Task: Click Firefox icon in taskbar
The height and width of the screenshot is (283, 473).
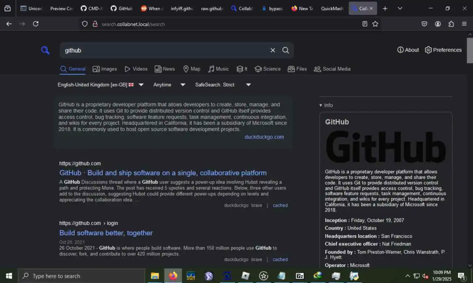Action: [x=173, y=276]
